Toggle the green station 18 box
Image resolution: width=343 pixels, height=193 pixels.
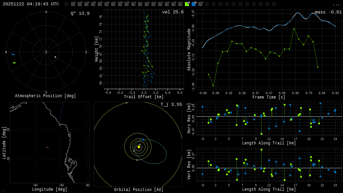187,4
